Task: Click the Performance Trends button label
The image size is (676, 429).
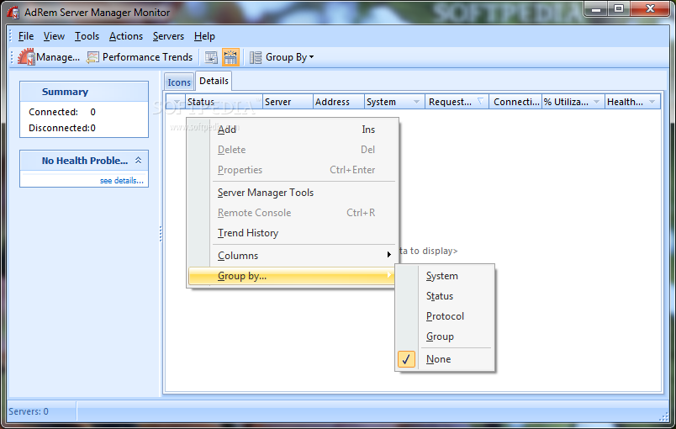Action: click(x=147, y=57)
